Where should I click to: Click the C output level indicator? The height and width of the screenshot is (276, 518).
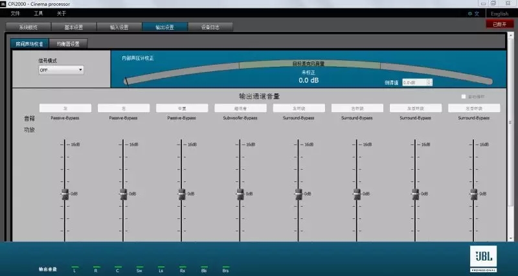coord(117,267)
